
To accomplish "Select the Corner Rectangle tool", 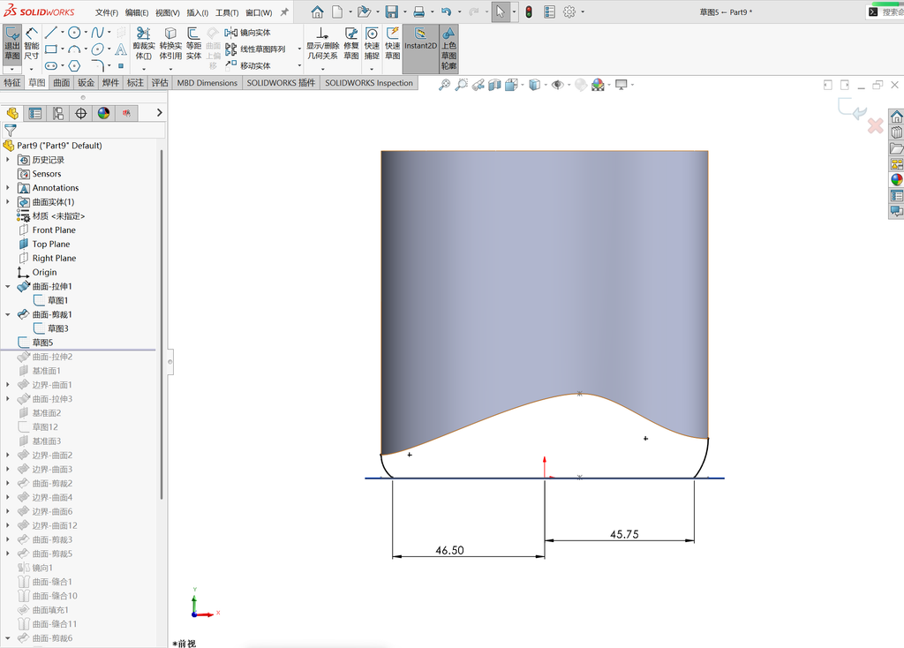I will coord(50,49).
